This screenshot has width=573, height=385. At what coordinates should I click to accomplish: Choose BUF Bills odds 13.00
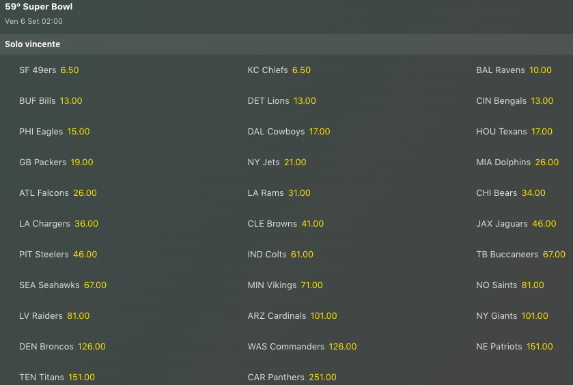[71, 101]
